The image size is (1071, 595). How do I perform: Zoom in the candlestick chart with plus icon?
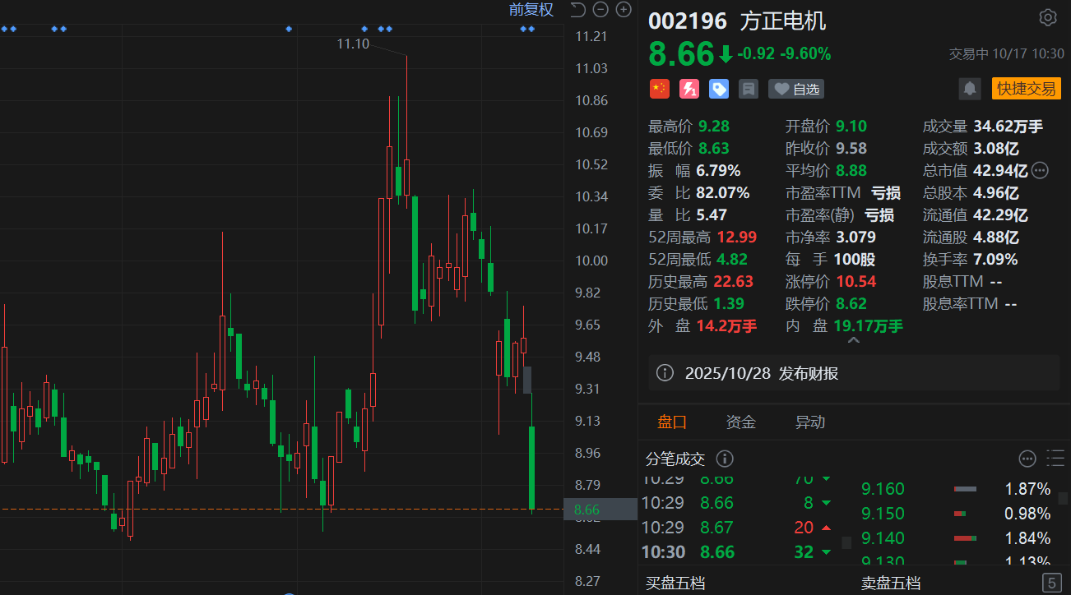(x=624, y=10)
